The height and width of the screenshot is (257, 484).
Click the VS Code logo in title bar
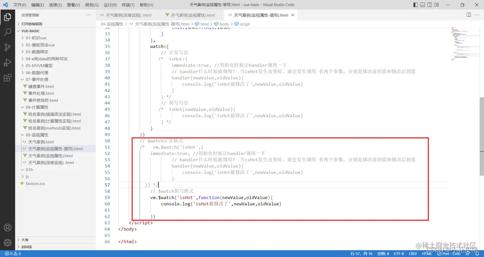point(6,5)
